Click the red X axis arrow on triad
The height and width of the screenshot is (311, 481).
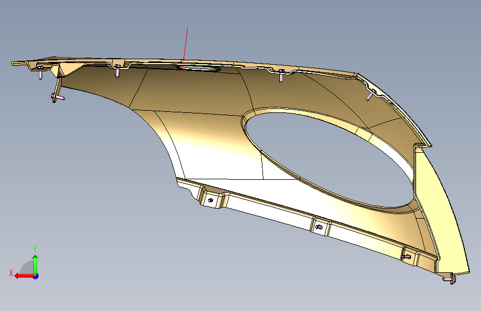coord(24,276)
